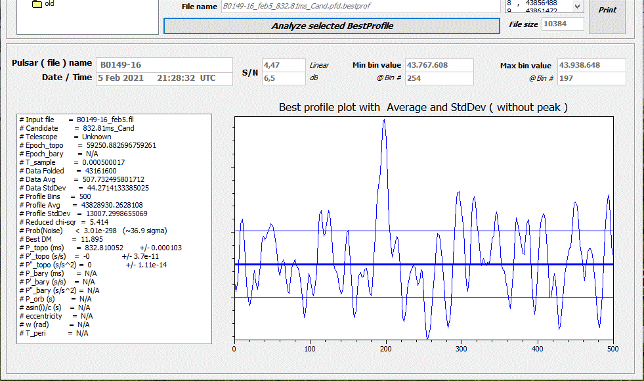Click Pulsar name field B0149-16
Screen dimensions: 644x381
point(164,64)
